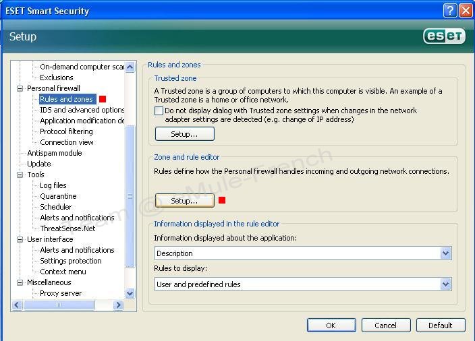Click the help question mark button
This screenshot has height=341, width=475.
[x=450, y=11]
